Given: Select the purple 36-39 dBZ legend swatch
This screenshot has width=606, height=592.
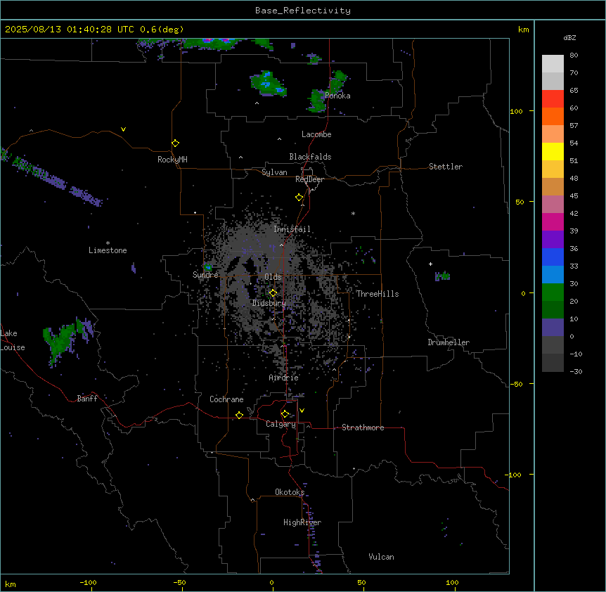Looking at the screenshot, I should 553,240.
